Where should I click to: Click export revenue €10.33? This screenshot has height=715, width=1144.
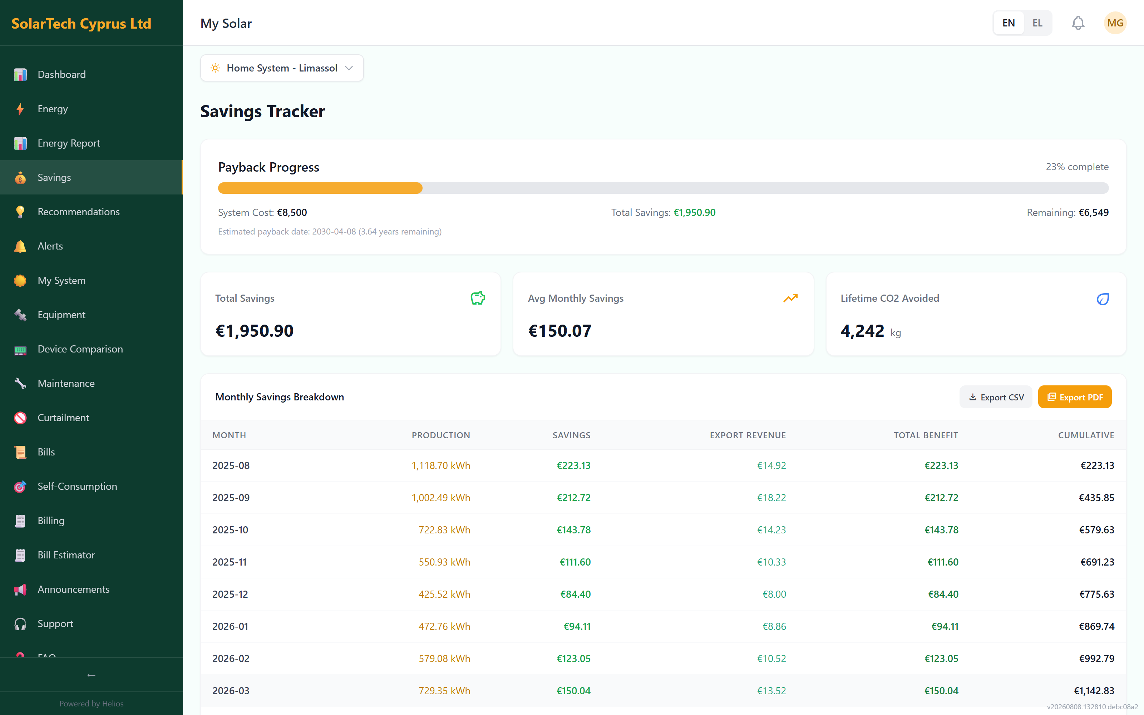[x=771, y=562]
